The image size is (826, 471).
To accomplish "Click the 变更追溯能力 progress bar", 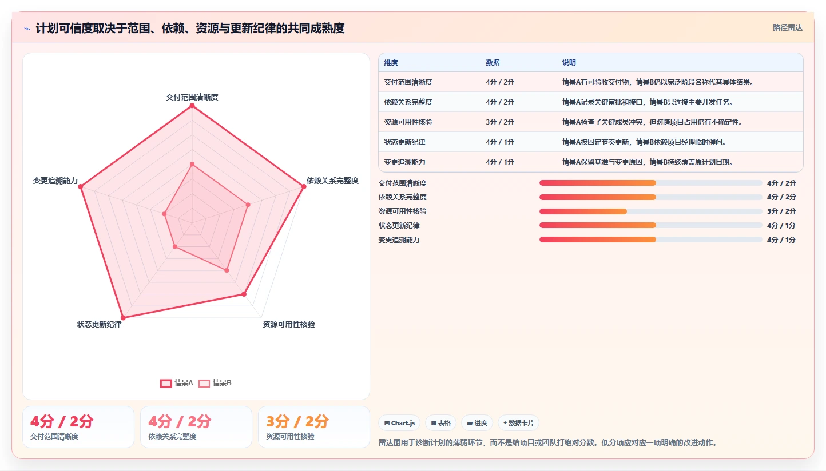I will pos(650,240).
